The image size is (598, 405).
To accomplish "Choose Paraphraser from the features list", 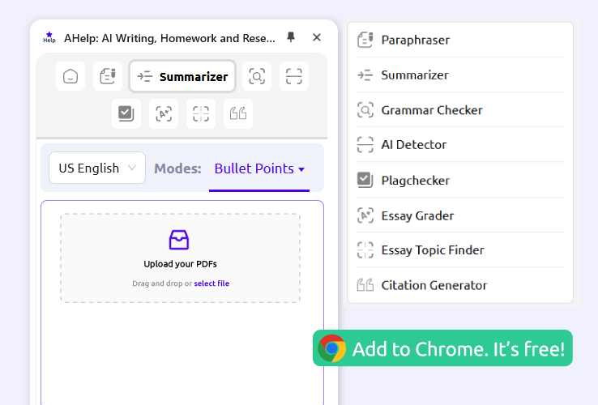I will [460, 40].
